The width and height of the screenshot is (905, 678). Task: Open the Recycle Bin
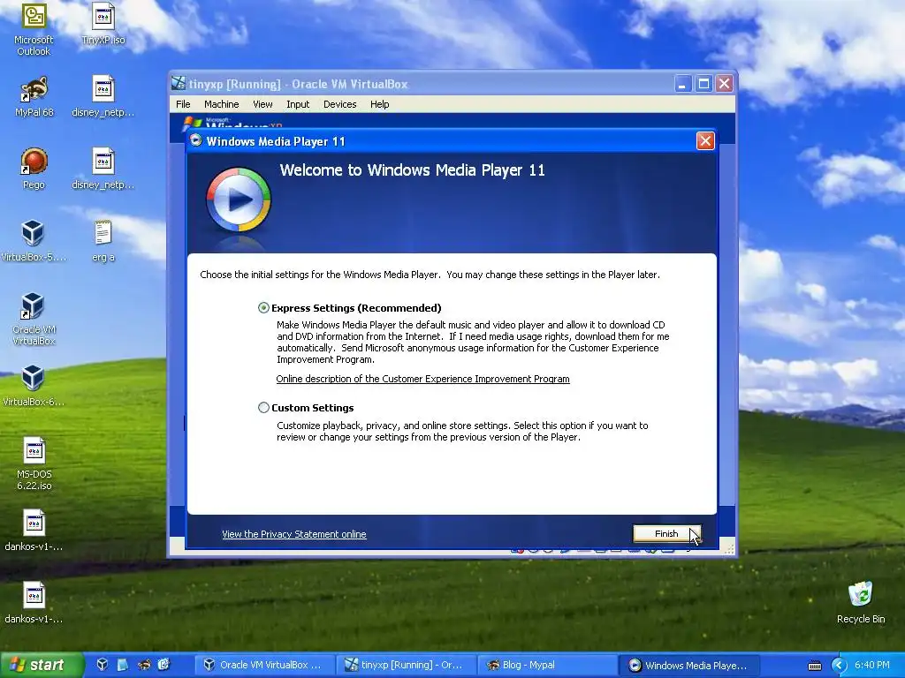click(x=861, y=602)
